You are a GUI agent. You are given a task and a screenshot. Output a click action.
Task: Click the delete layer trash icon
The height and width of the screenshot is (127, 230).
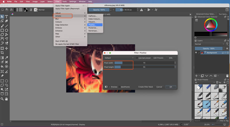227,76
